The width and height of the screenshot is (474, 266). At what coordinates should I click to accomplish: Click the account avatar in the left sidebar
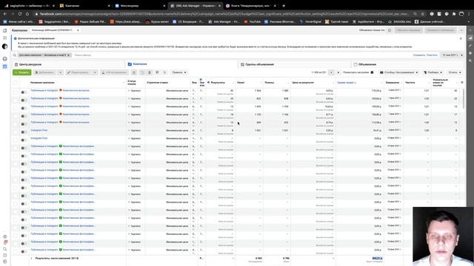click(5, 47)
